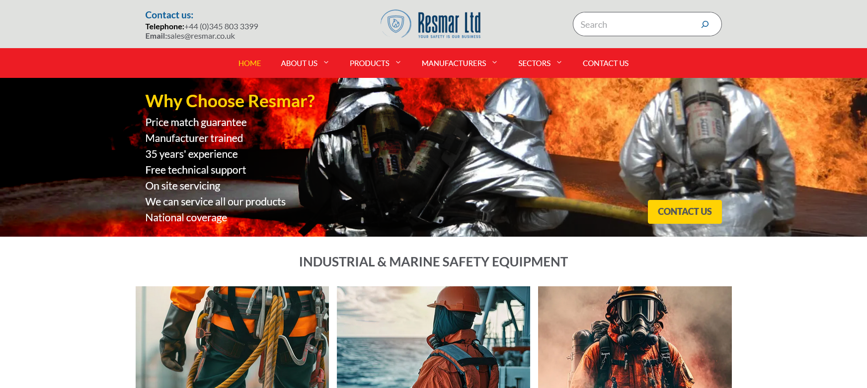Open the MANUFACTURERS menu item
Image resolution: width=867 pixels, height=388 pixels.
tap(454, 63)
